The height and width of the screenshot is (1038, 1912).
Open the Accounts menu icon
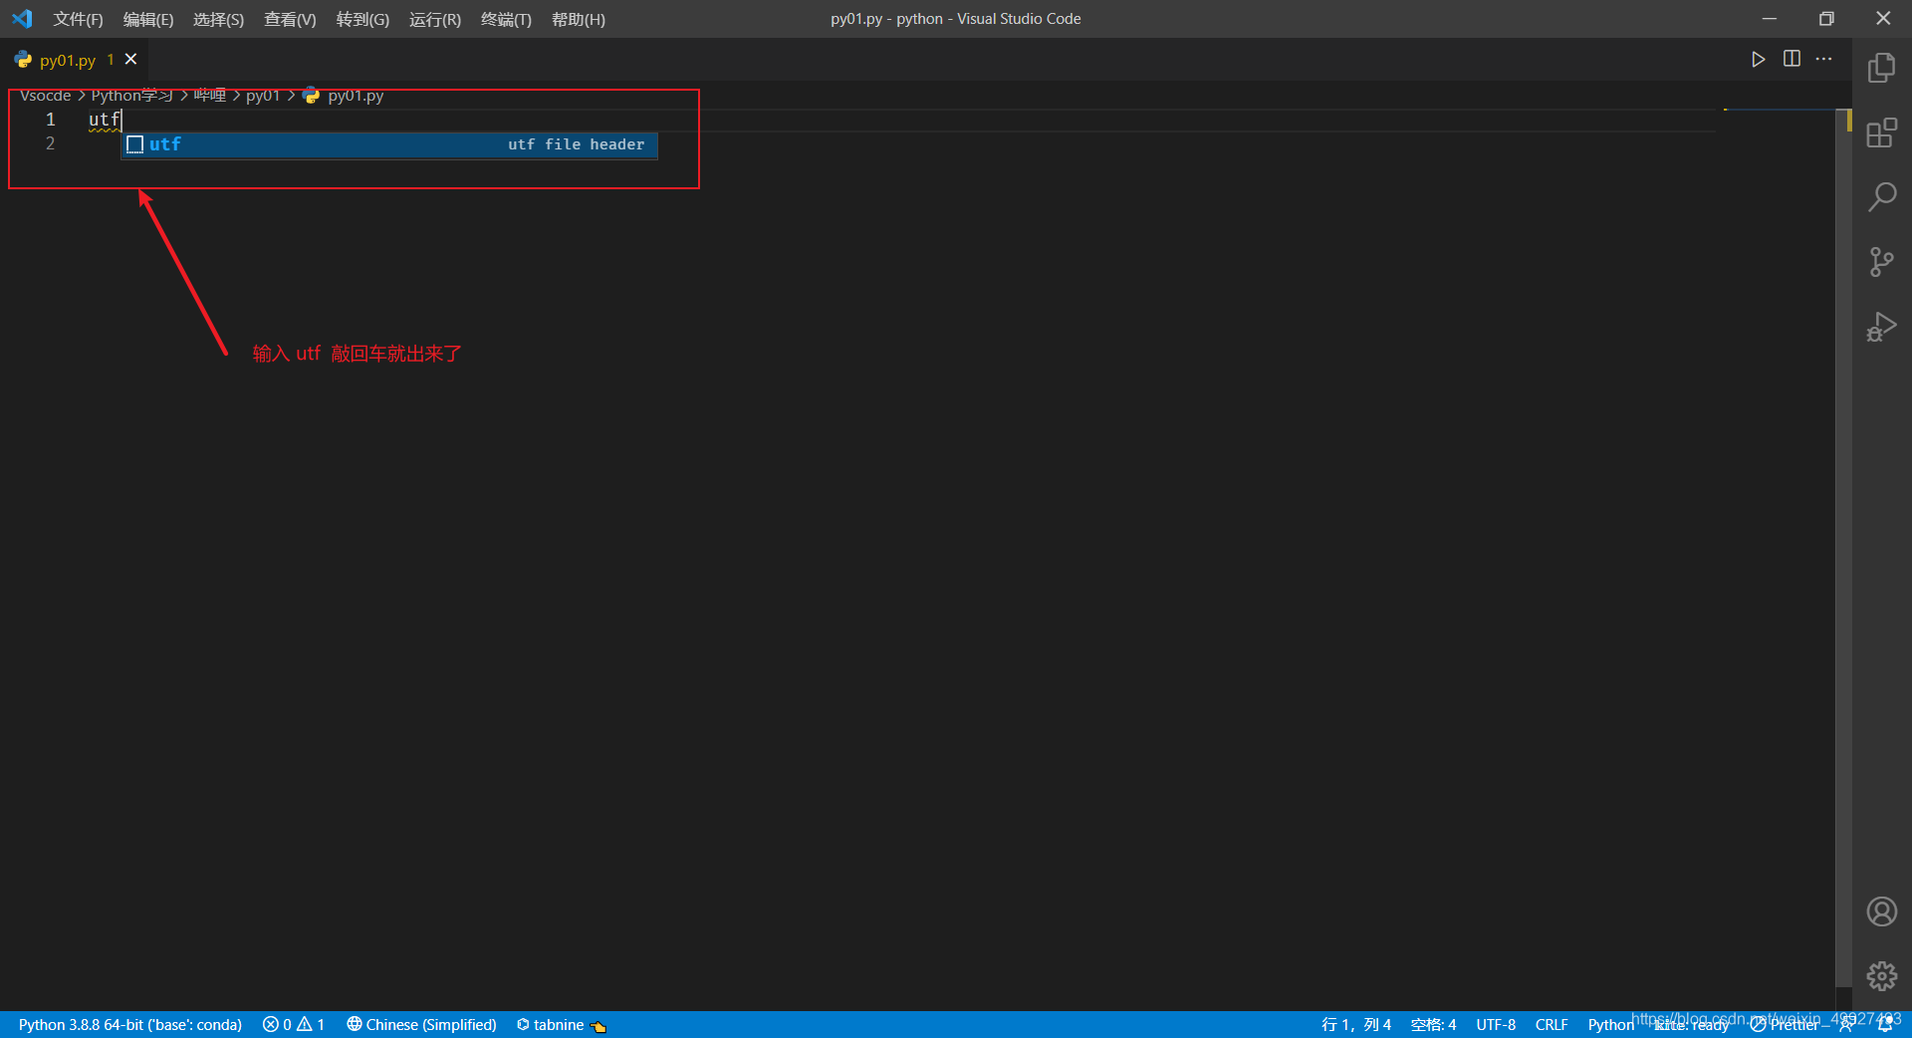tap(1881, 911)
